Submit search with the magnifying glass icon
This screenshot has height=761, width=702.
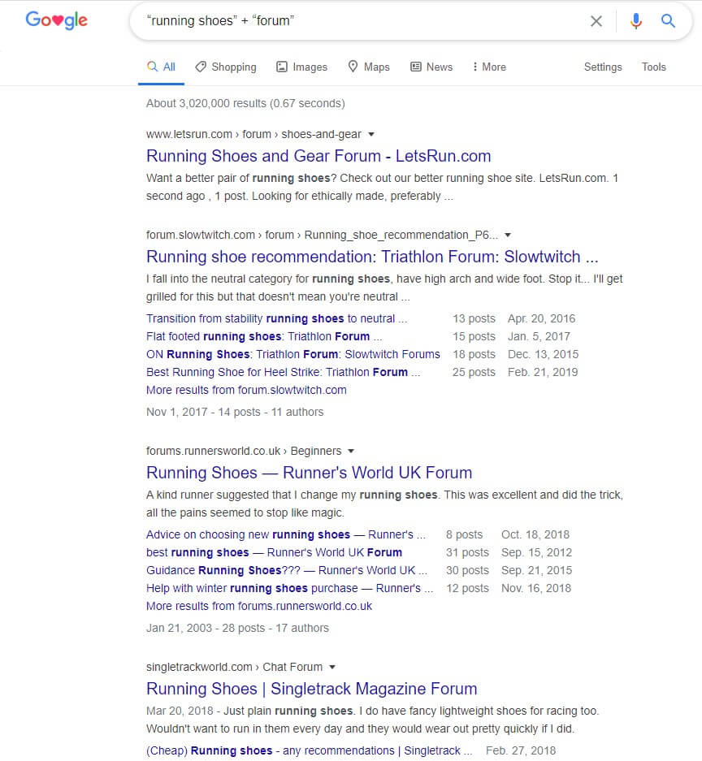(x=668, y=21)
